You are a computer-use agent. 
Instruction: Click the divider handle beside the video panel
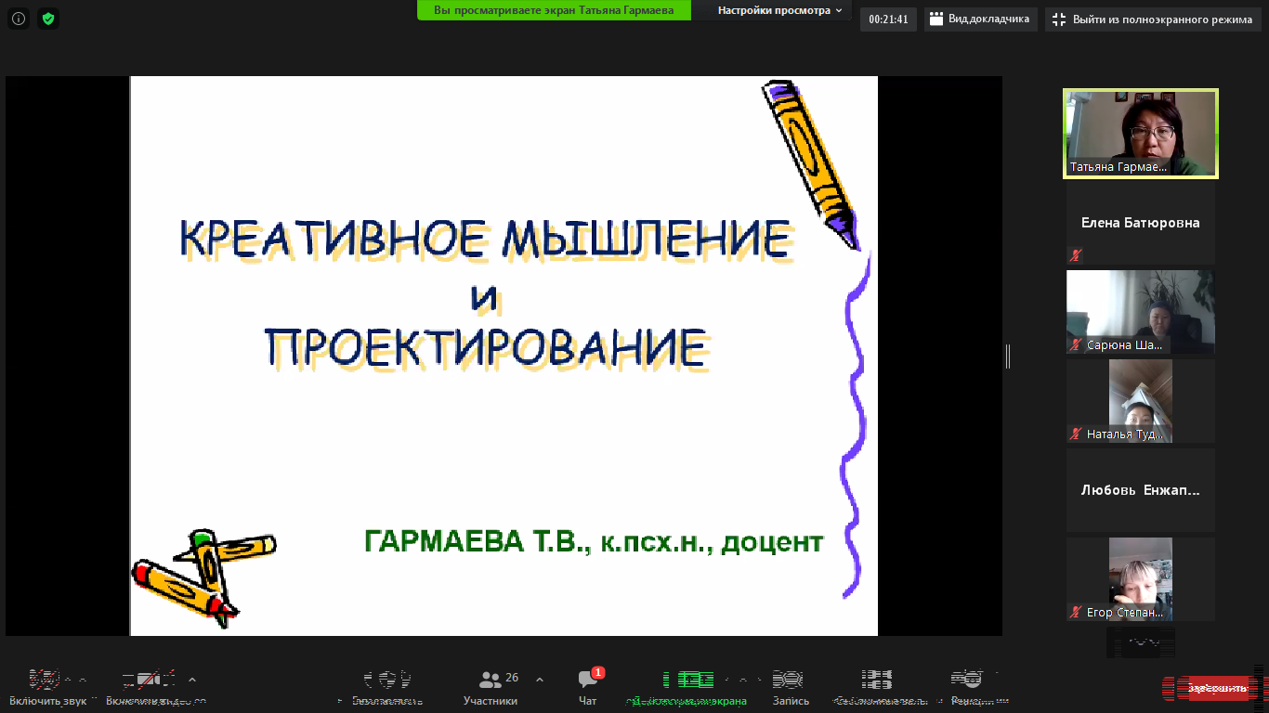point(1008,356)
